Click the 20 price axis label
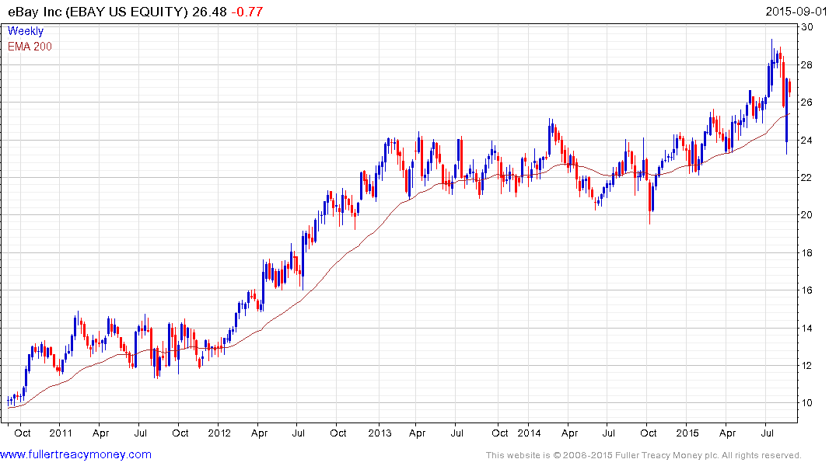The height and width of the screenshot is (466, 836). pyautogui.click(x=807, y=215)
